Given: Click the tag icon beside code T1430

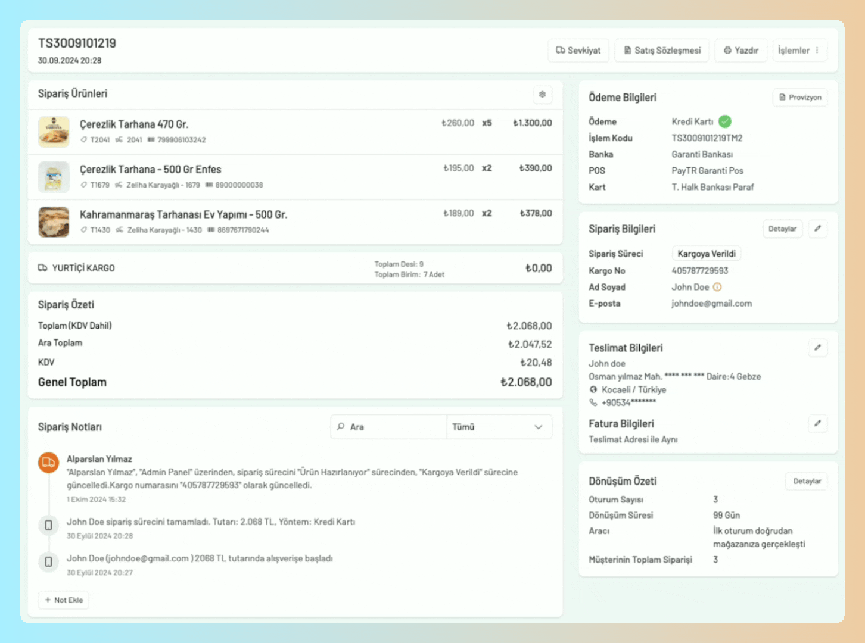Looking at the screenshot, I should coord(83,230).
